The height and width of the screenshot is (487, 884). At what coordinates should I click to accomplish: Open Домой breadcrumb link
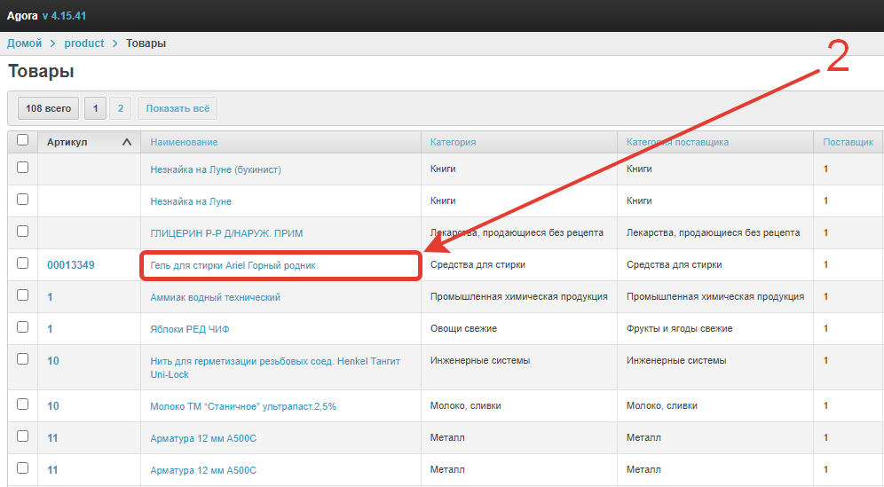[x=25, y=43]
